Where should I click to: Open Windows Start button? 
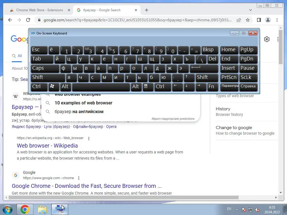point(8,209)
